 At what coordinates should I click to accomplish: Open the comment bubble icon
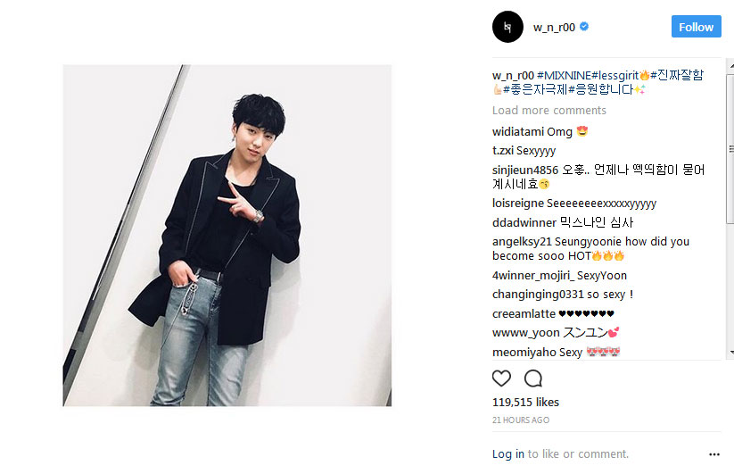pos(533,378)
